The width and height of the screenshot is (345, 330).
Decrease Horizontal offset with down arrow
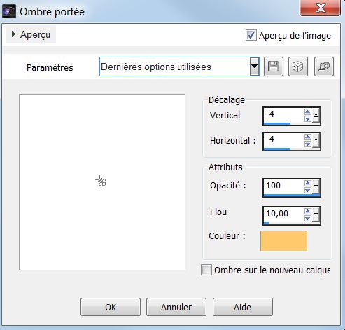pyautogui.click(x=308, y=144)
